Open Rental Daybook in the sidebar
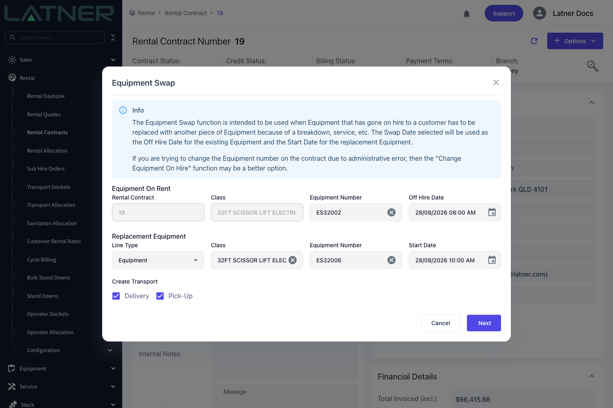The image size is (613, 408). click(46, 96)
